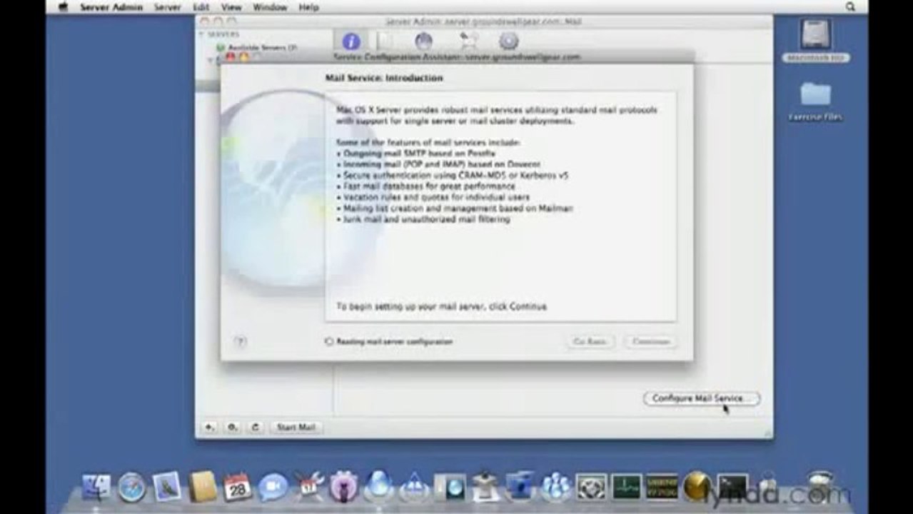913x514 pixels.
Task: Open the Overview info icon in Server Admin toolbar
Action: coord(350,41)
